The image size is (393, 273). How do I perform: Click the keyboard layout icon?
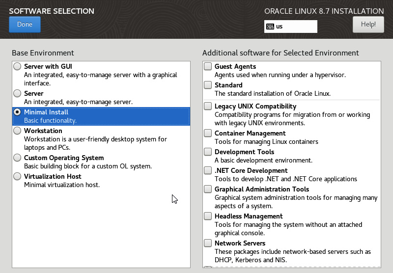pos(270,27)
